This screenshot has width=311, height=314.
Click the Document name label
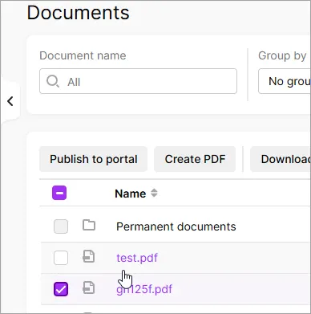(x=83, y=55)
